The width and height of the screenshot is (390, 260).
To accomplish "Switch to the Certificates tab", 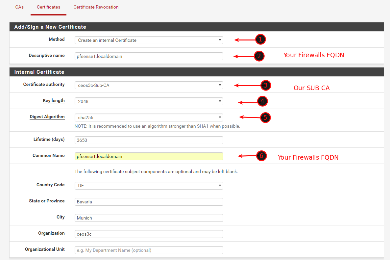I will pyautogui.click(x=48, y=7).
